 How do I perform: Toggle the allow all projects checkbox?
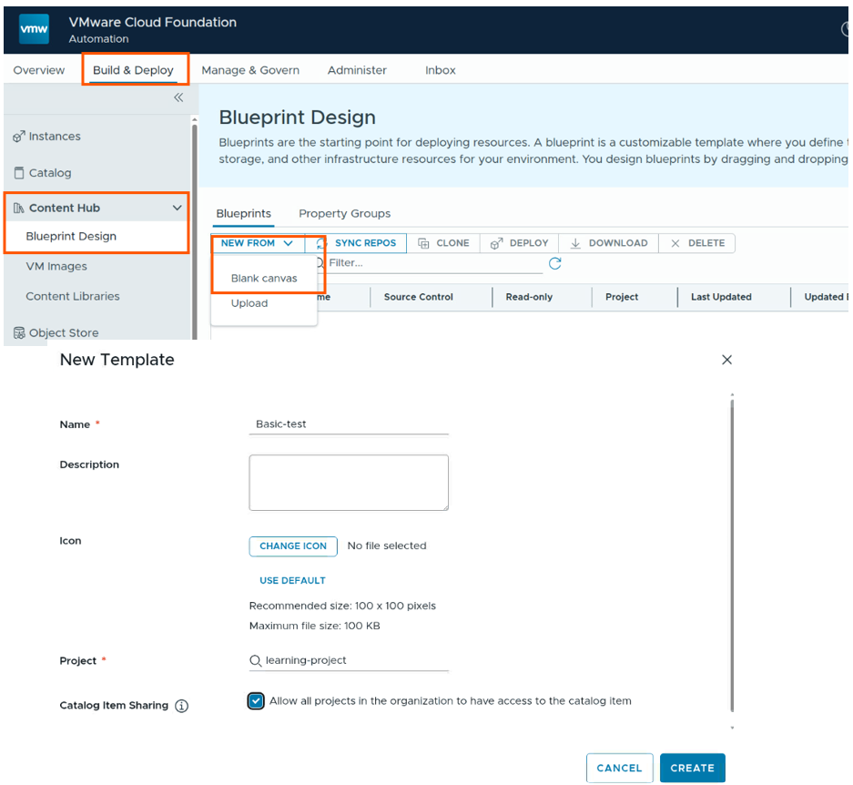pyautogui.click(x=256, y=700)
